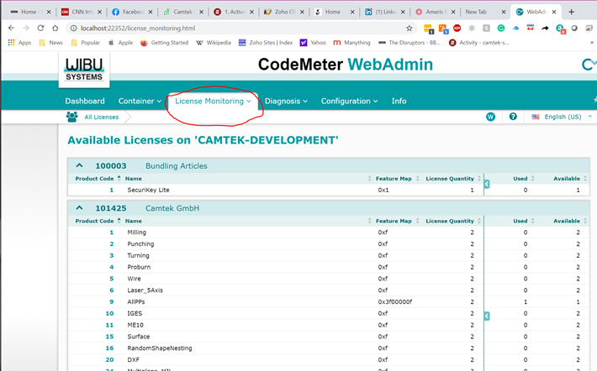
Task: Open the help question mark icon
Action: [x=513, y=117]
